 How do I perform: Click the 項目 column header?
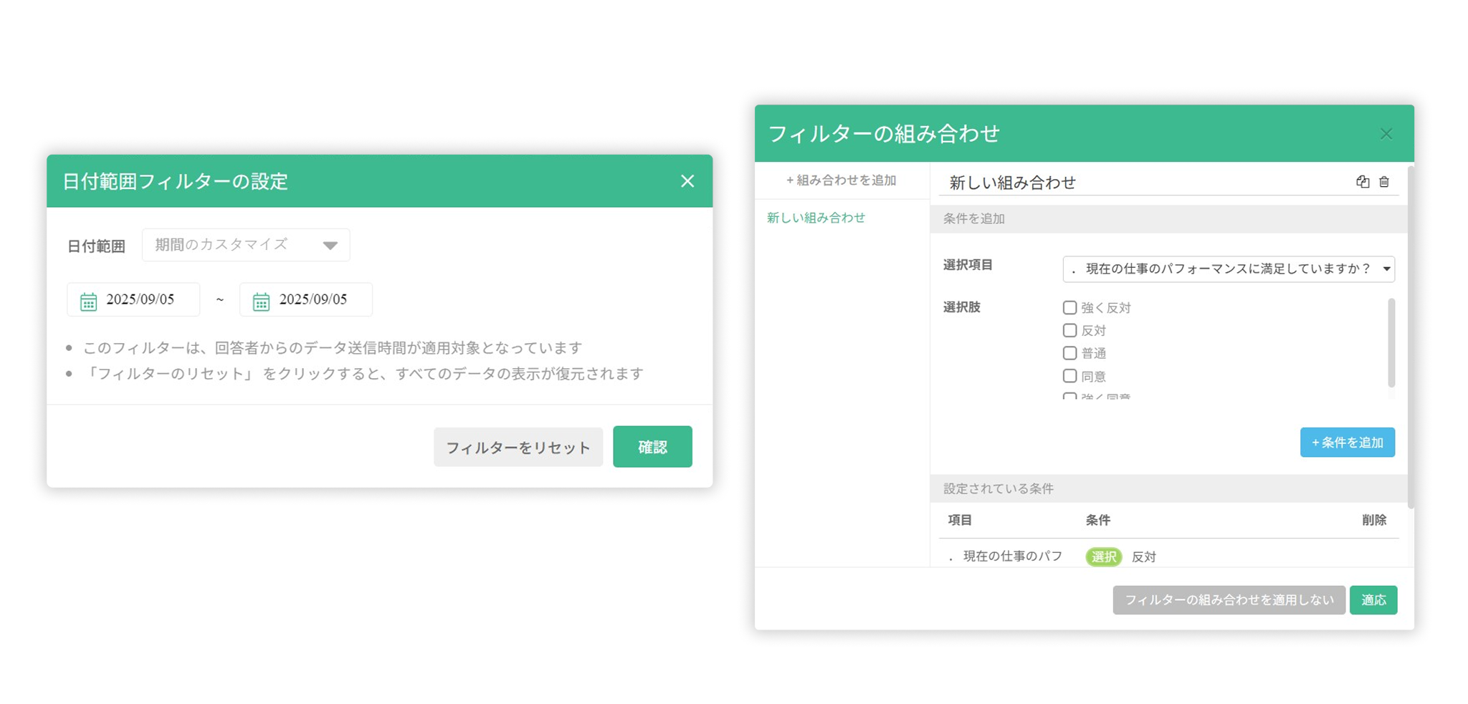tap(960, 520)
